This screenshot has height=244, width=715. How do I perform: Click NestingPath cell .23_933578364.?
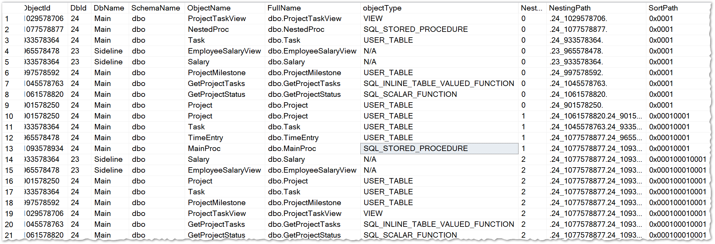pyautogui.click(x=596, y=62)
